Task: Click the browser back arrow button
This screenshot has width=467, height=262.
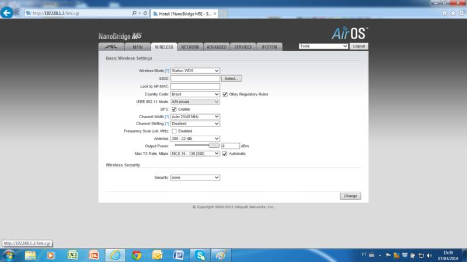Action: [6, 13]
